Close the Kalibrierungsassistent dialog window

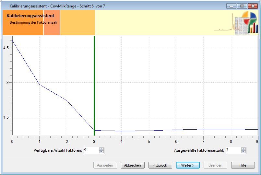(252, 6)
